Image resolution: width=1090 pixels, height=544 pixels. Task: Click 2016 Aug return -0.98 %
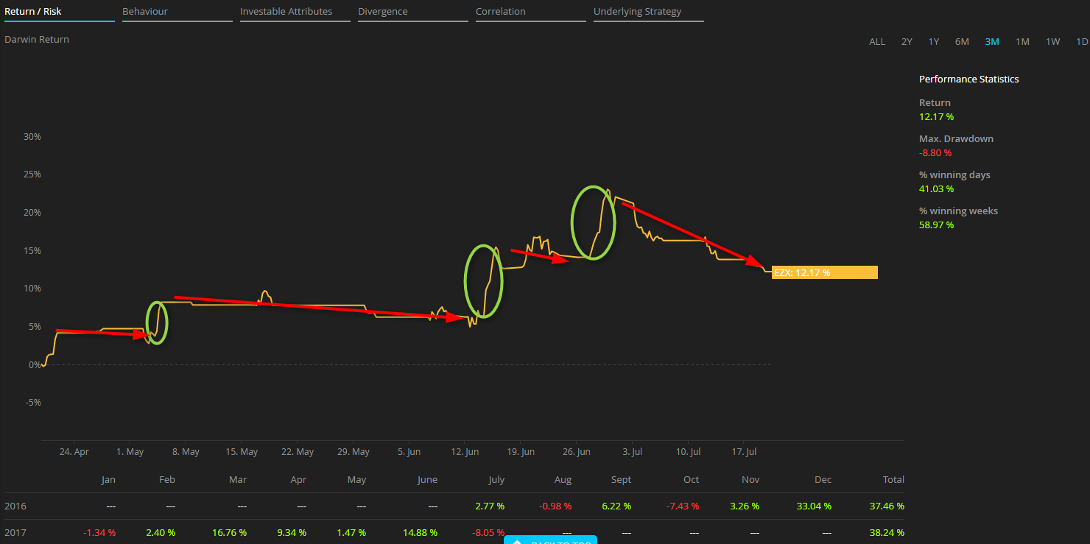click(x=555, y=506)
